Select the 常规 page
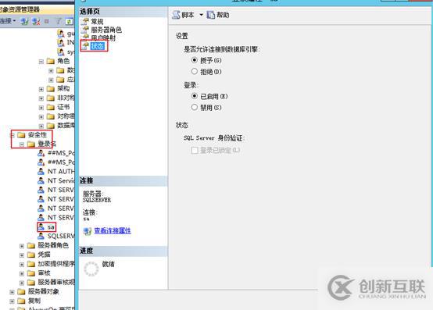This screenshot has width=433, height=310. coord(97,22)
